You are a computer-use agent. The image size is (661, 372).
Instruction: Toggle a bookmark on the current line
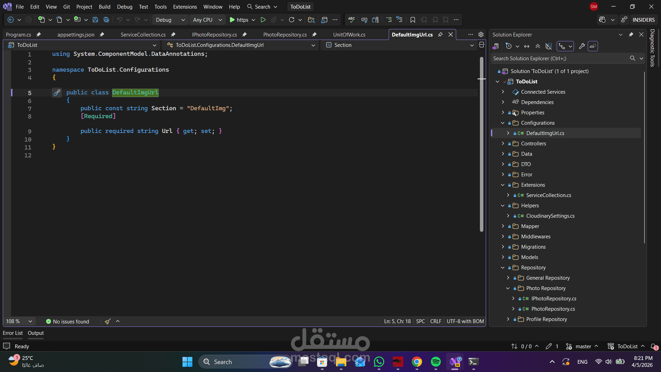[x=413, y=20]
